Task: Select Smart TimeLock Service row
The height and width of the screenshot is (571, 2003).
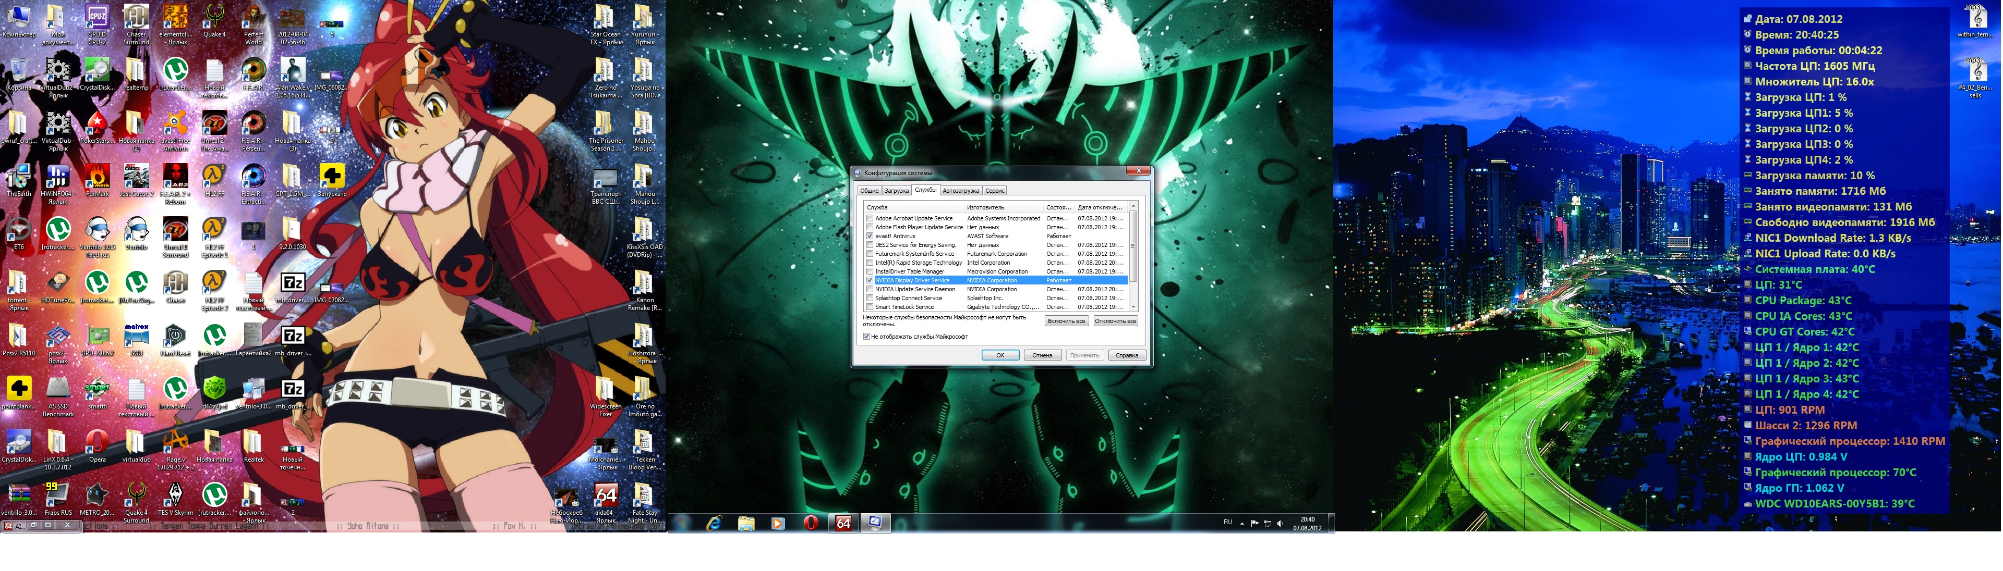Action: point(996,307)
